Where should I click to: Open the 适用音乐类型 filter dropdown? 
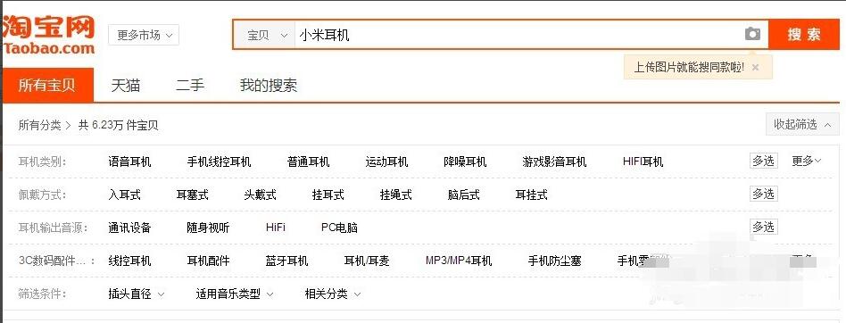pos(234,294)
